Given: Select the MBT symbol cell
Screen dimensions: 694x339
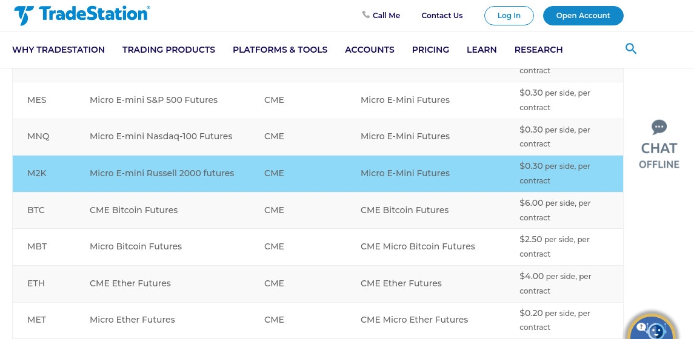Looking at the screenshot, I should [37, 246].
